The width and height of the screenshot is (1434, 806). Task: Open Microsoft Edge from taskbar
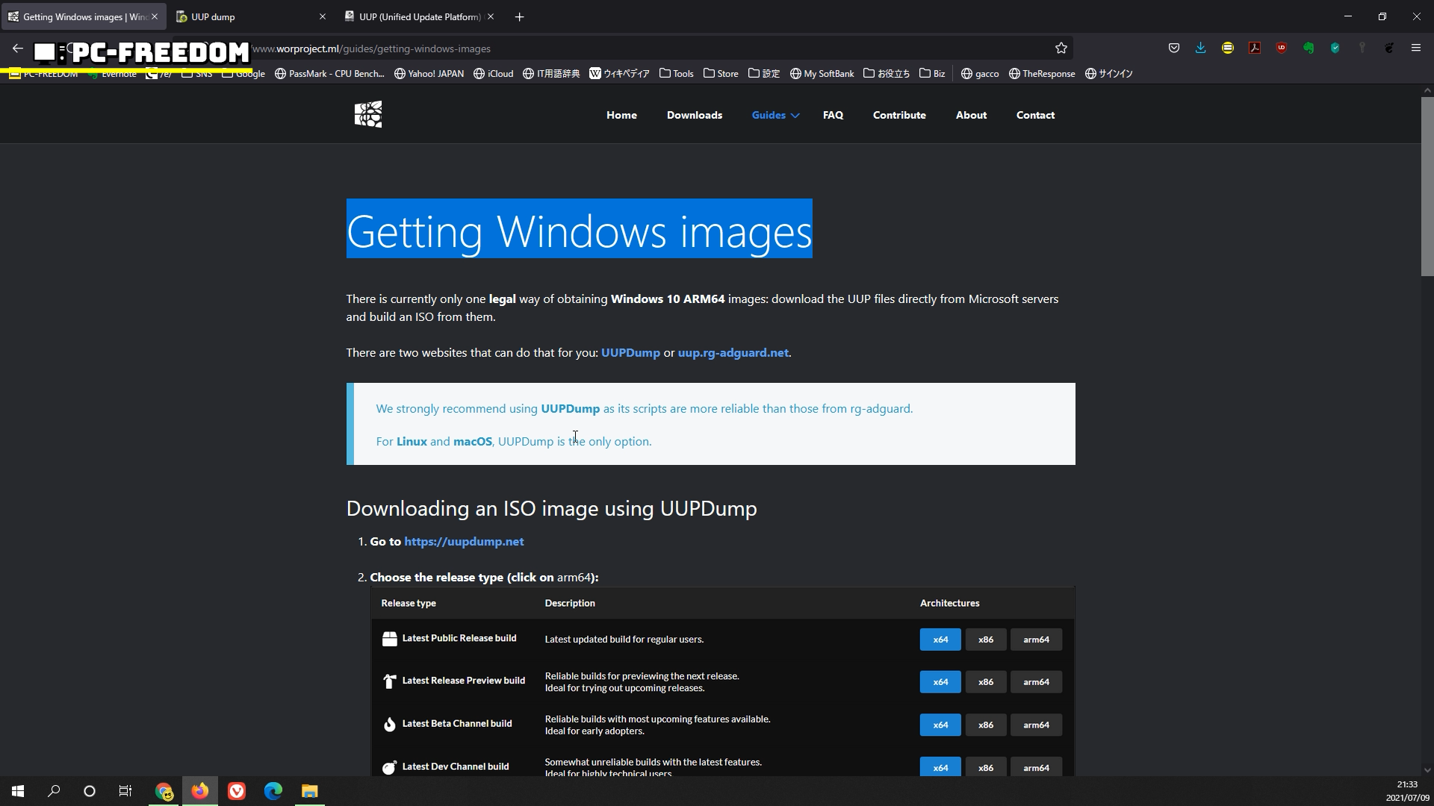273,791
